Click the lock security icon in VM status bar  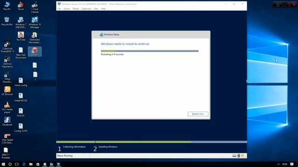pyautogui.click(x=243, y=156)
